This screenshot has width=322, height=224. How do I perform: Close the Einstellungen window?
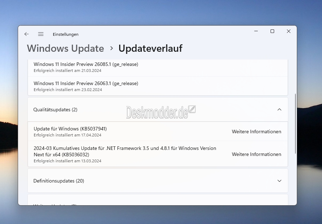click(x=289, y=31)
